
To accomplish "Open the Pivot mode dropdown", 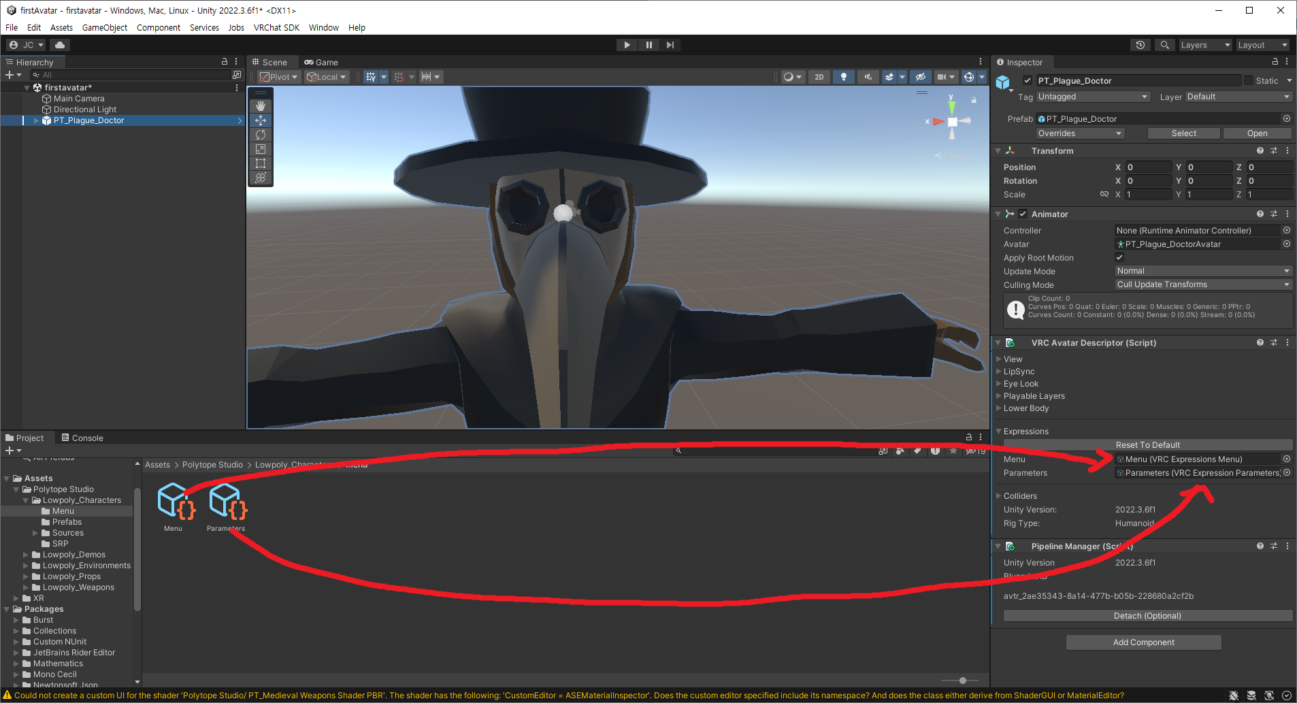I will tap(279, 77).
